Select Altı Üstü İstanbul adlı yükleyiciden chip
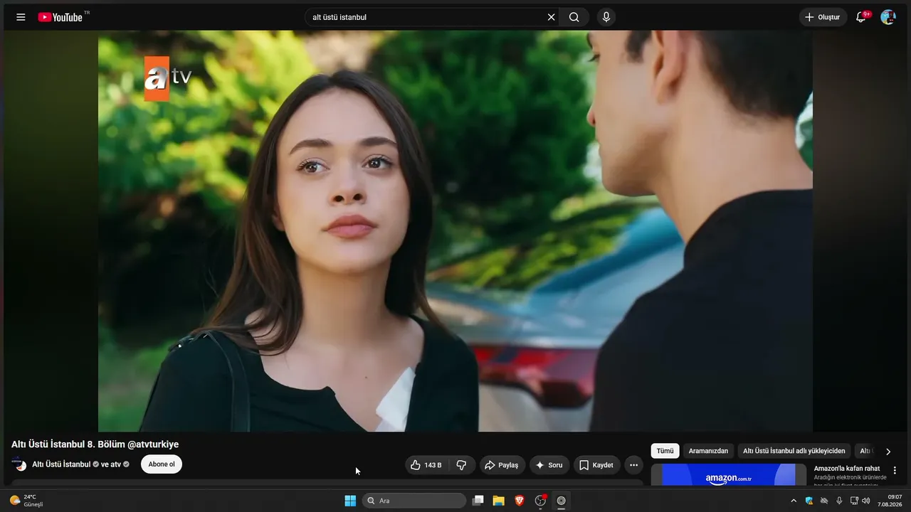 pyautogui.click(x=794, y=451)
